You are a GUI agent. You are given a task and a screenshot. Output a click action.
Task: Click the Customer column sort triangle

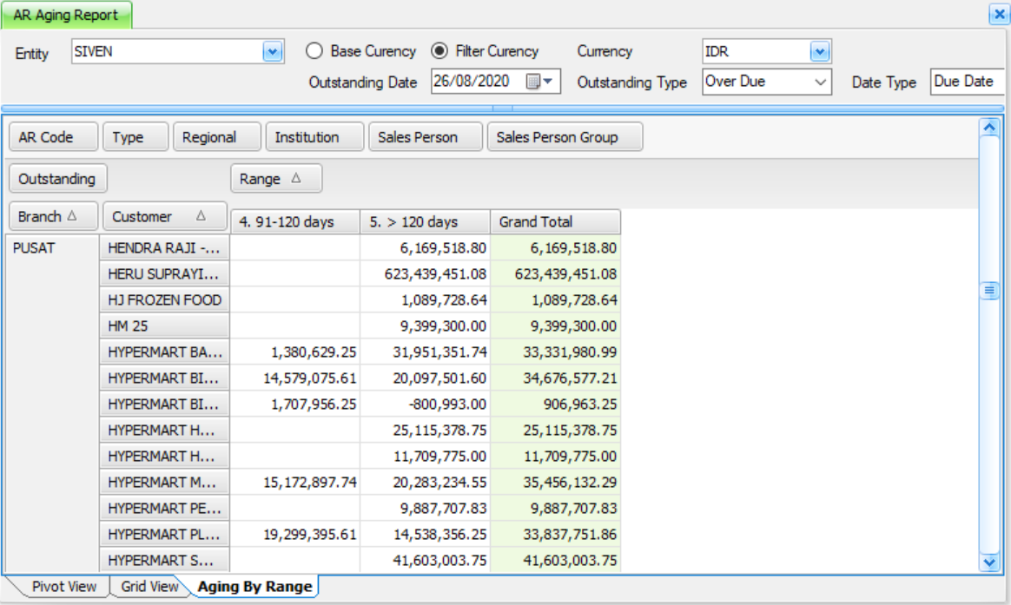coord(202,216)
